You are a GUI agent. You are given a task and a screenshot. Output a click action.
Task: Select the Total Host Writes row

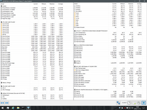click(108, 40)
